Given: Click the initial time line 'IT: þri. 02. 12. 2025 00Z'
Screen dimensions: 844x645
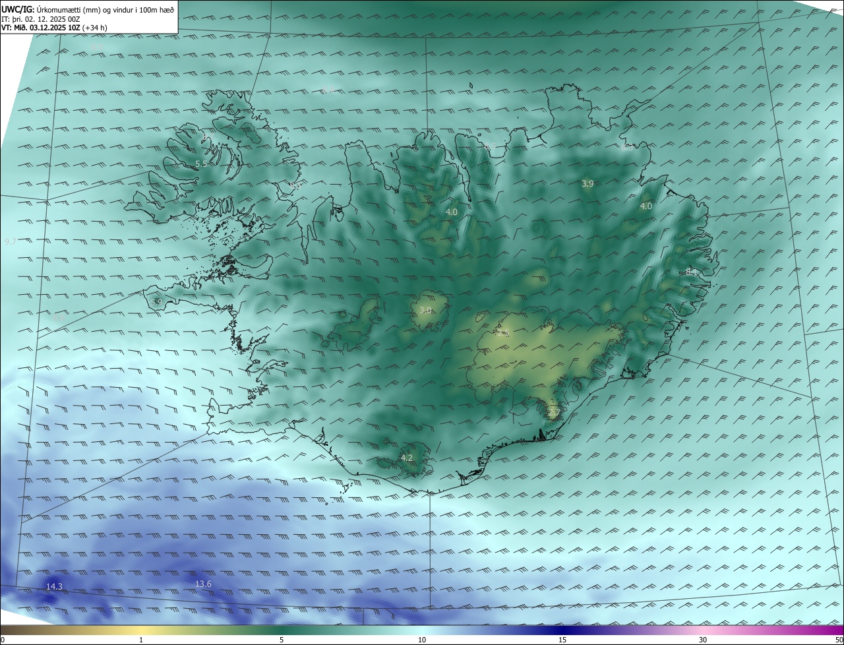Looking at the screenshot, I should (41, 19).
